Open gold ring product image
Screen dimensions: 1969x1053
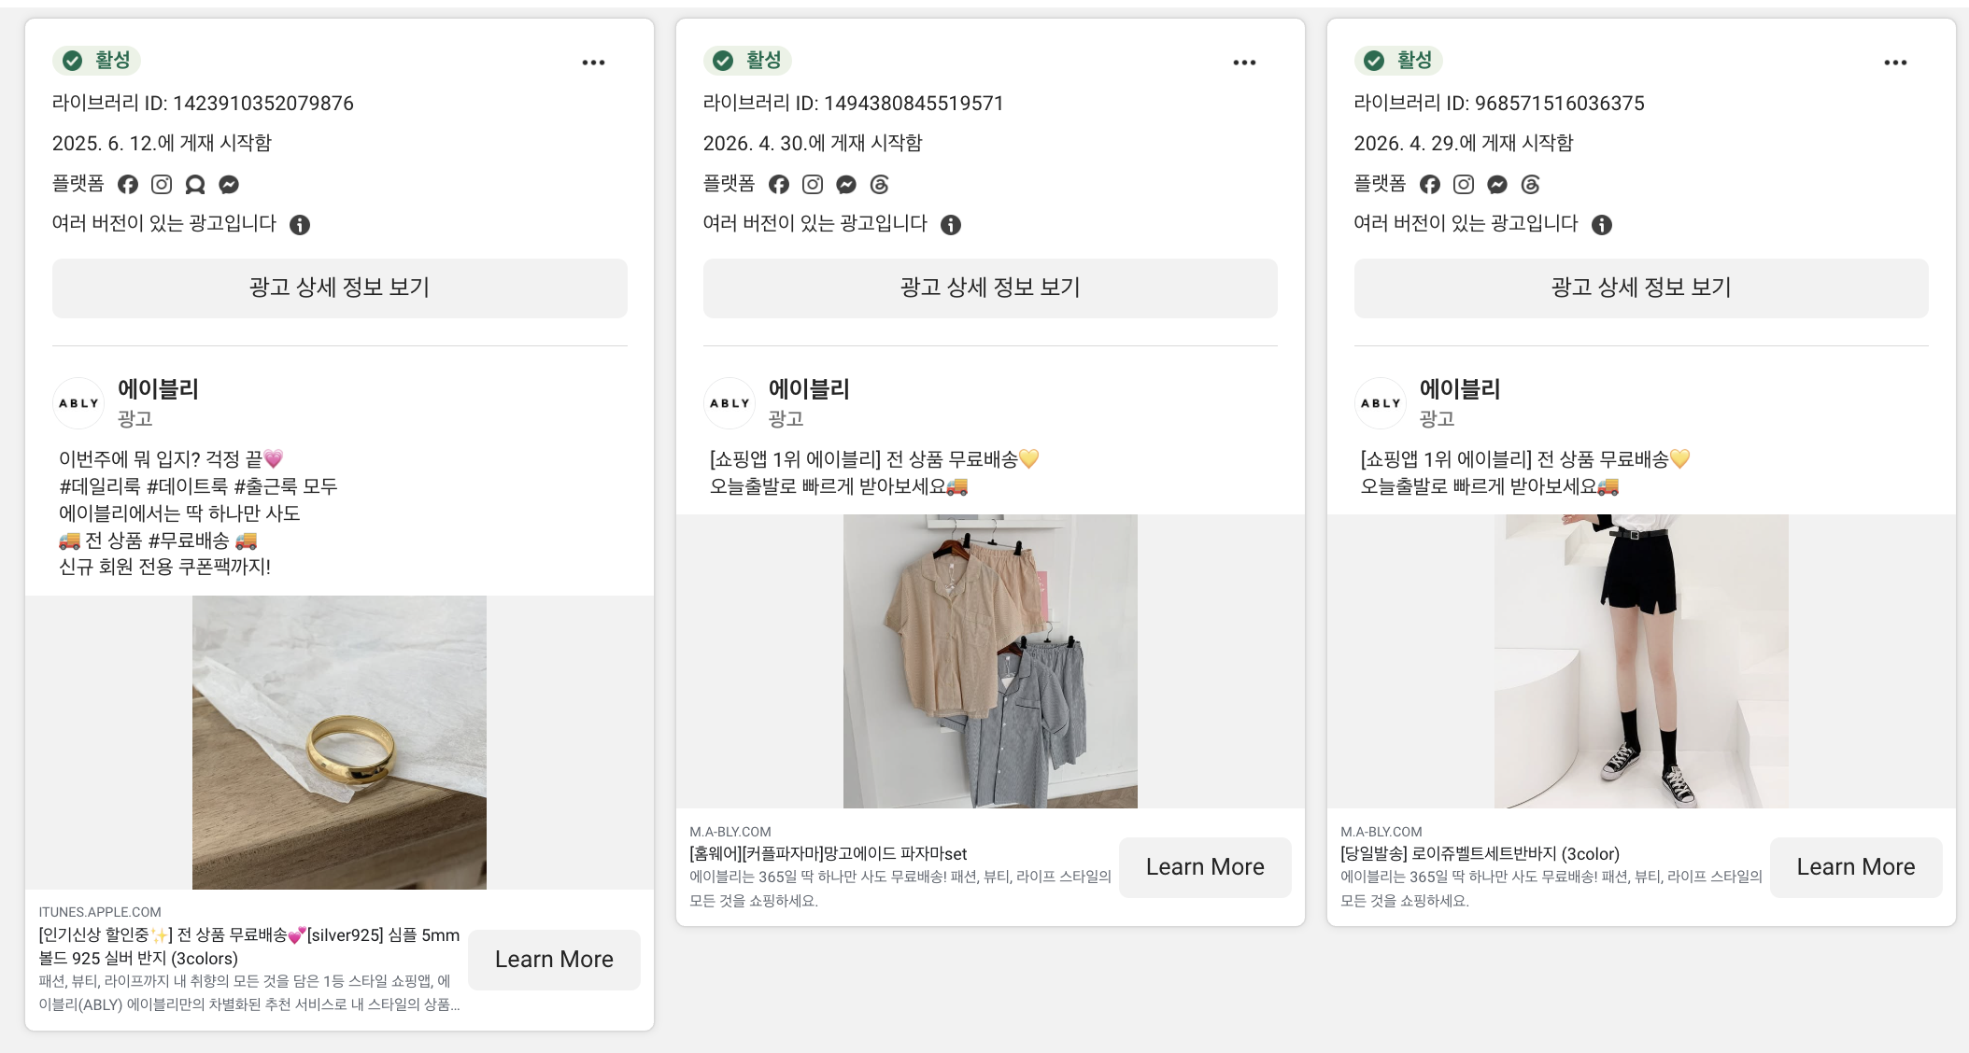tap(339, 742)
